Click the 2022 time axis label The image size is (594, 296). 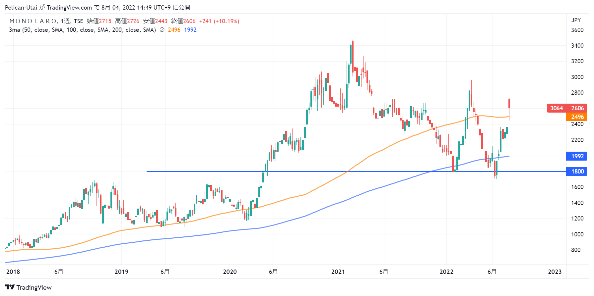446,272
